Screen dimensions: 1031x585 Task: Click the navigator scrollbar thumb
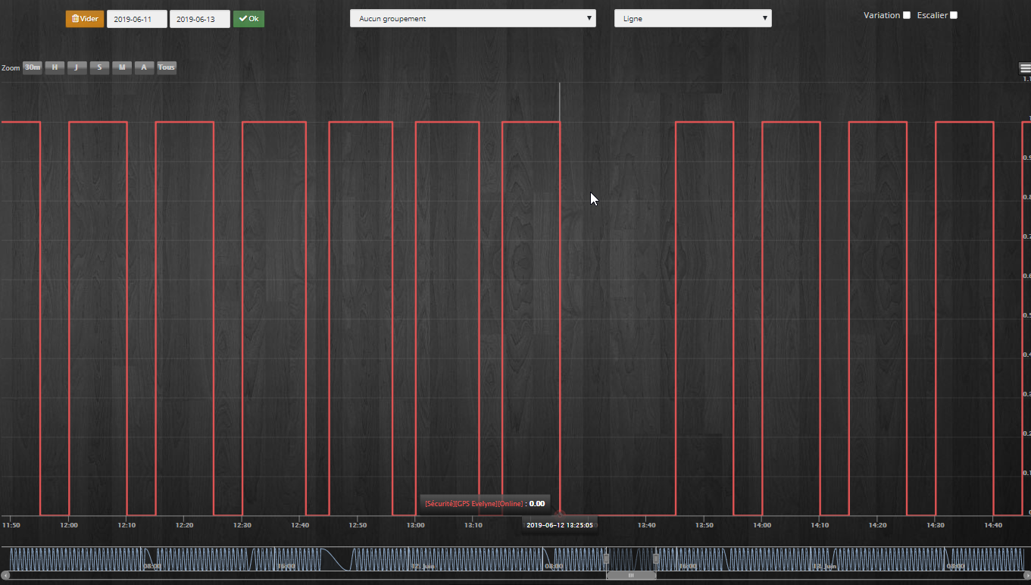tap(631, 576)
